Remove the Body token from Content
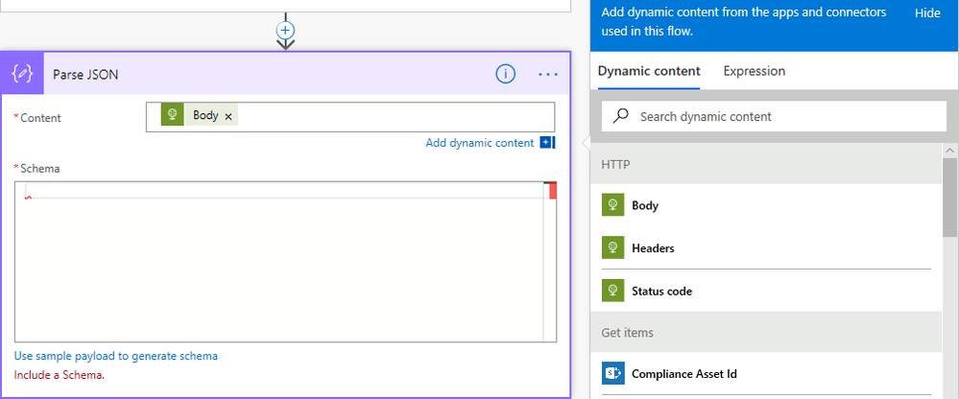 [228, 116]
